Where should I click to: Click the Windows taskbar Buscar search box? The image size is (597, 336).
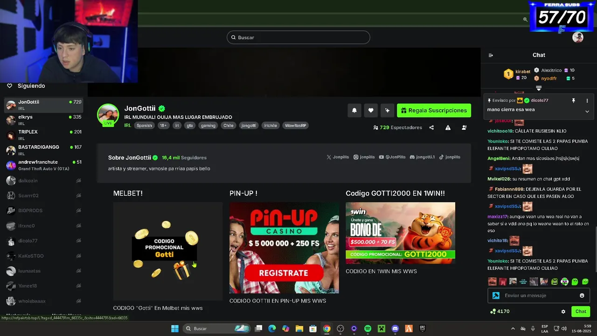click(x=216, y=329)
